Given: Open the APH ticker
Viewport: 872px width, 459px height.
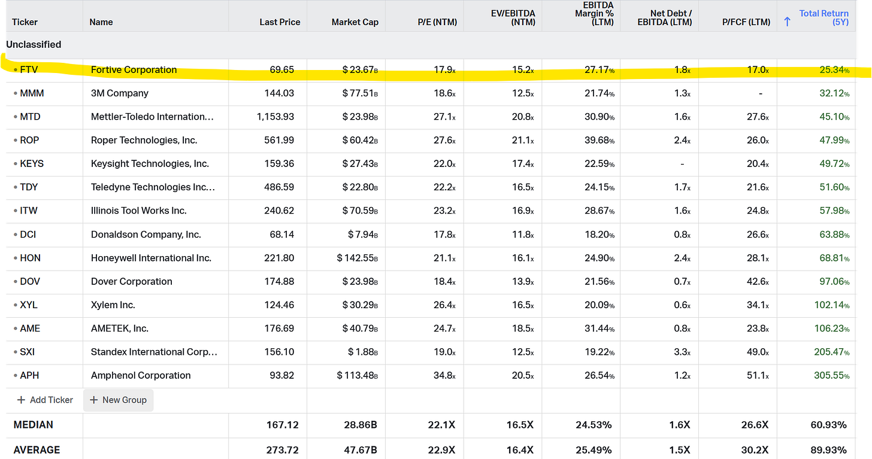Looking at the screenshot, I should click(x=29, y=375).
